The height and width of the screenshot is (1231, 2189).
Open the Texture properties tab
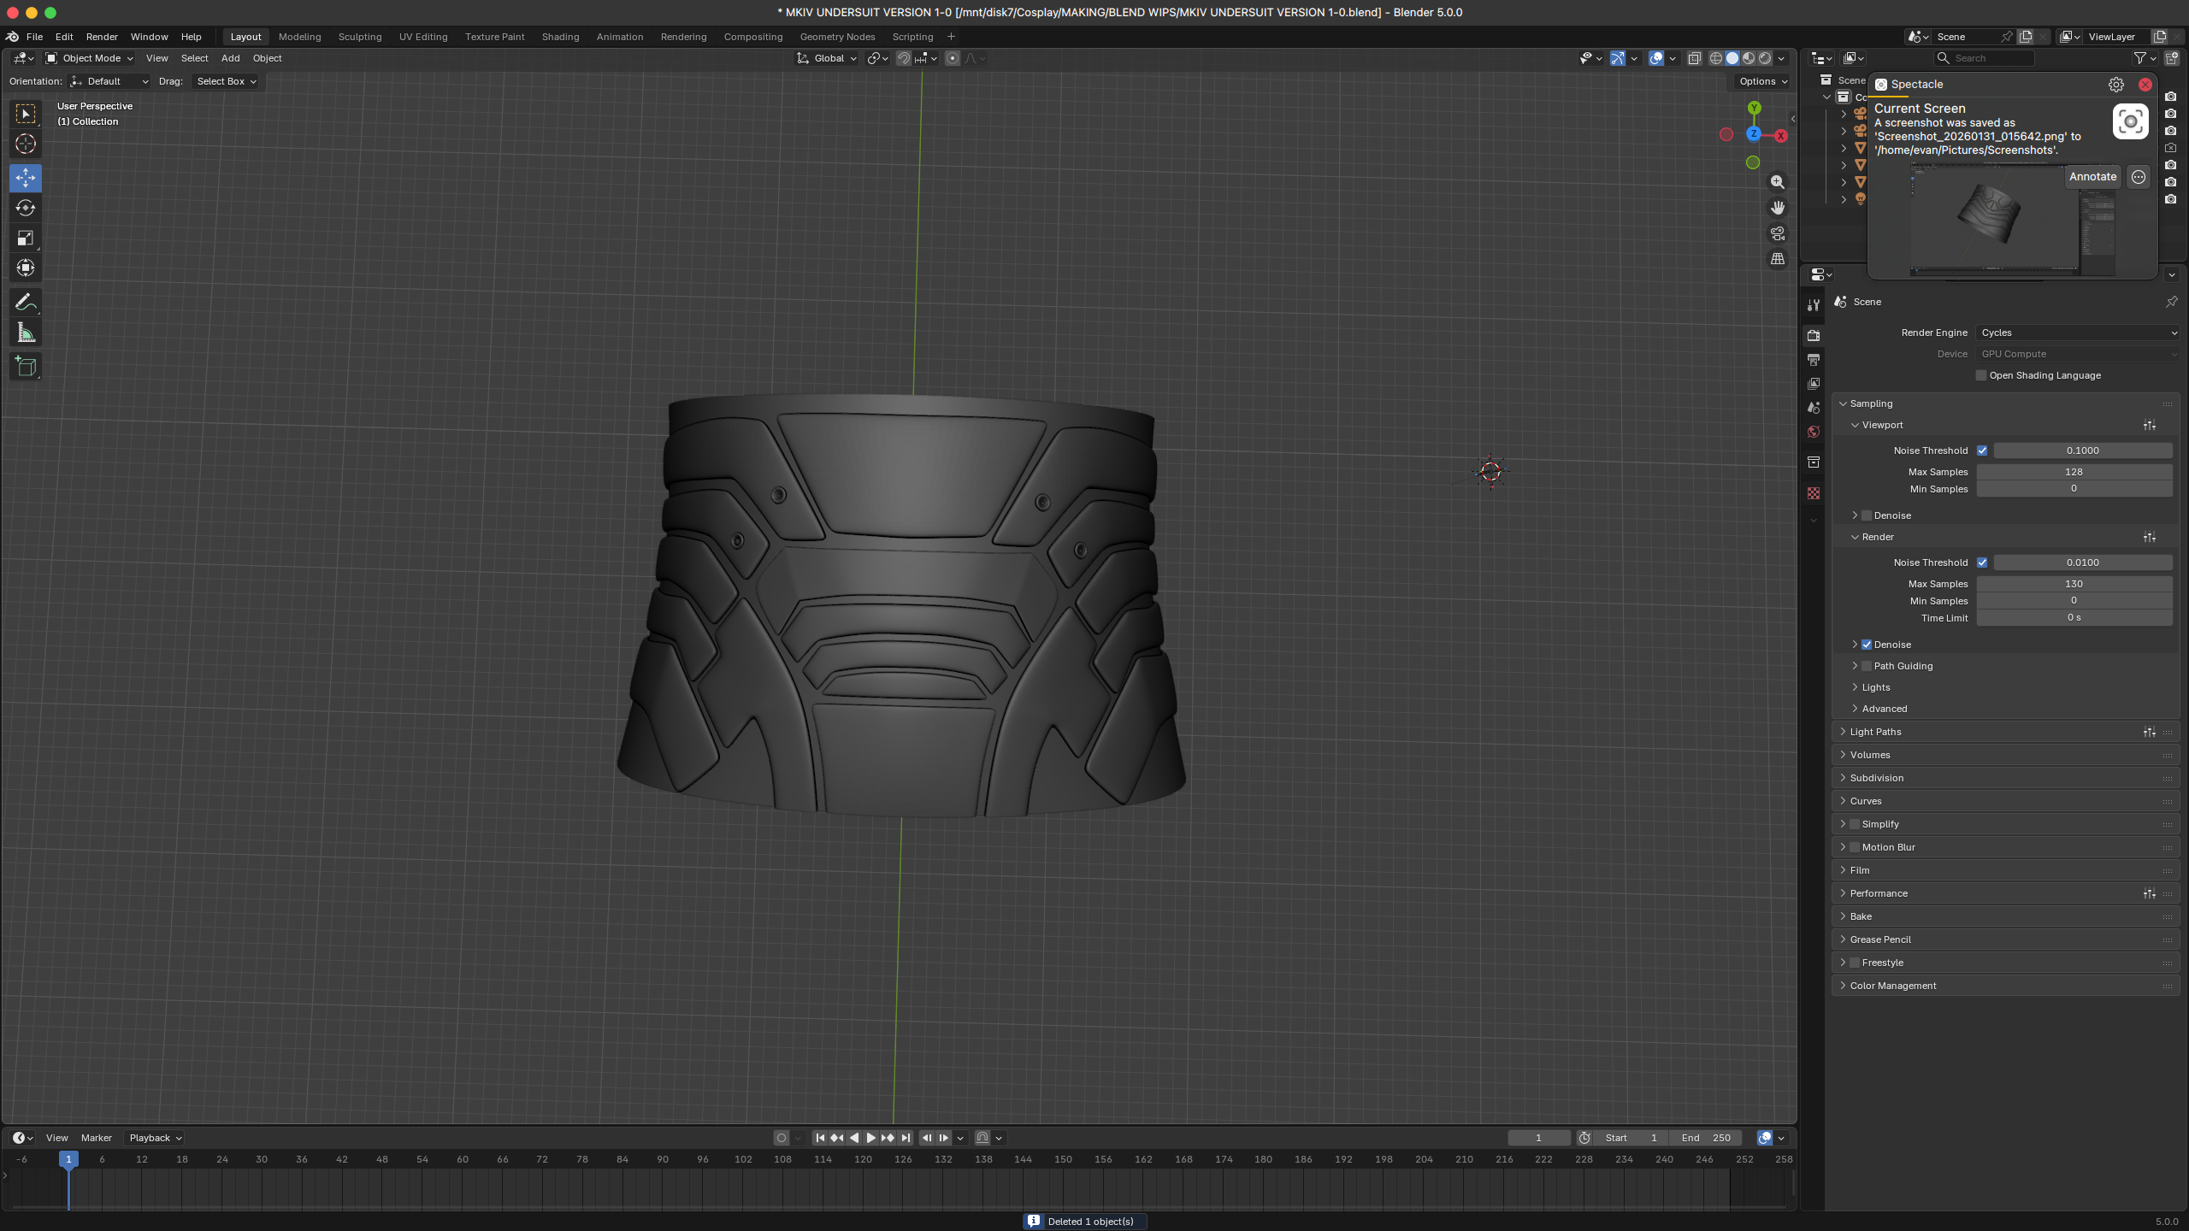[1813, 492]
